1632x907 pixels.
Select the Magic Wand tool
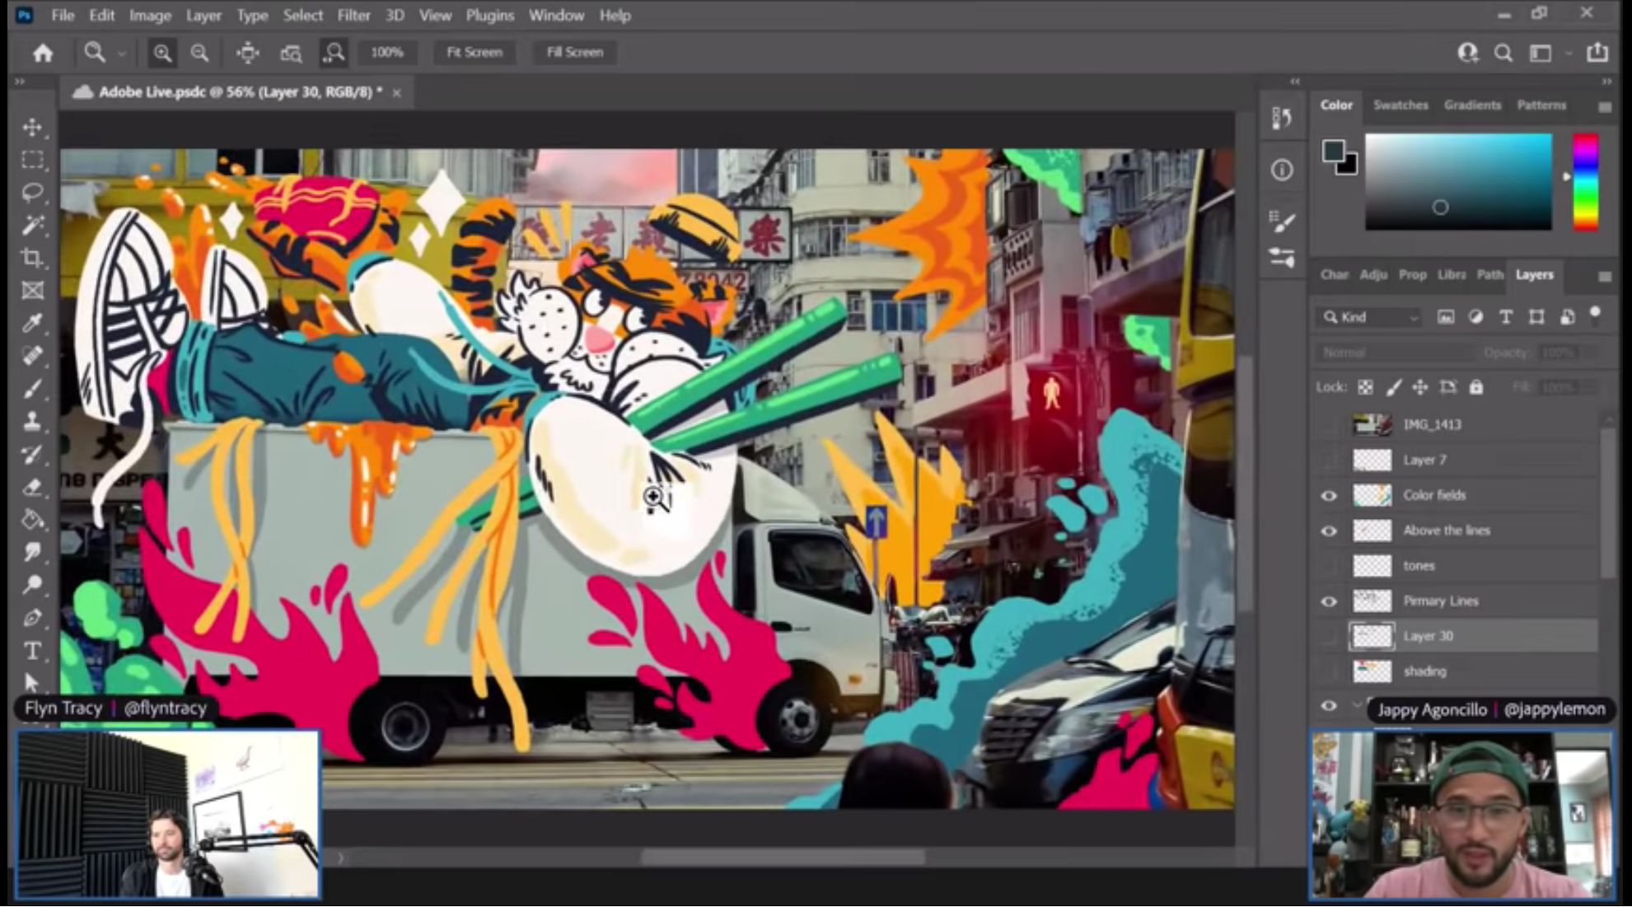32,225
